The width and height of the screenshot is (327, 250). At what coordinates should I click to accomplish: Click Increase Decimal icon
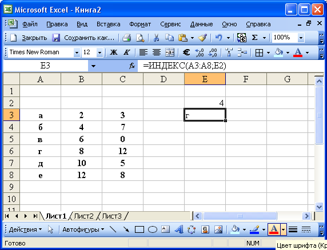(200, 53)
